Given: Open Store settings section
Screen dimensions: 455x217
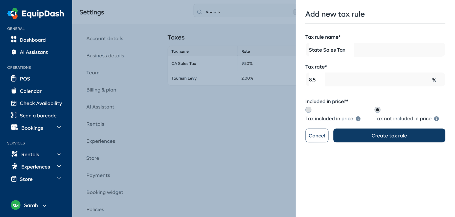Looking at the screenshot, I should (x=93, y=158).
